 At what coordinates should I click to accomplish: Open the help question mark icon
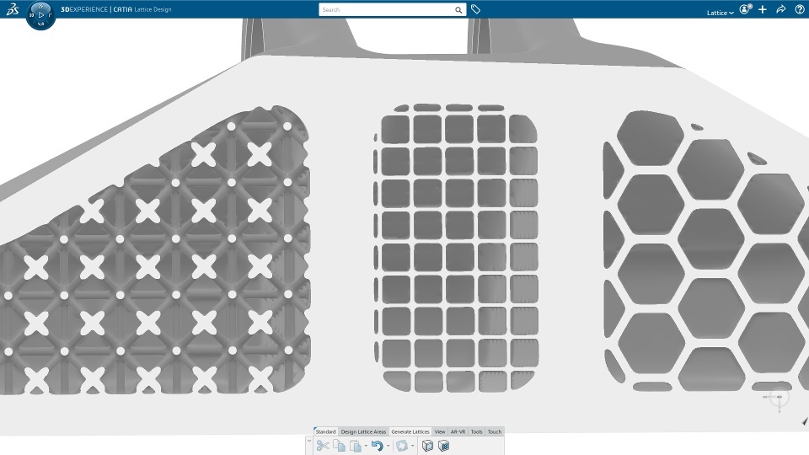point(800,9)
